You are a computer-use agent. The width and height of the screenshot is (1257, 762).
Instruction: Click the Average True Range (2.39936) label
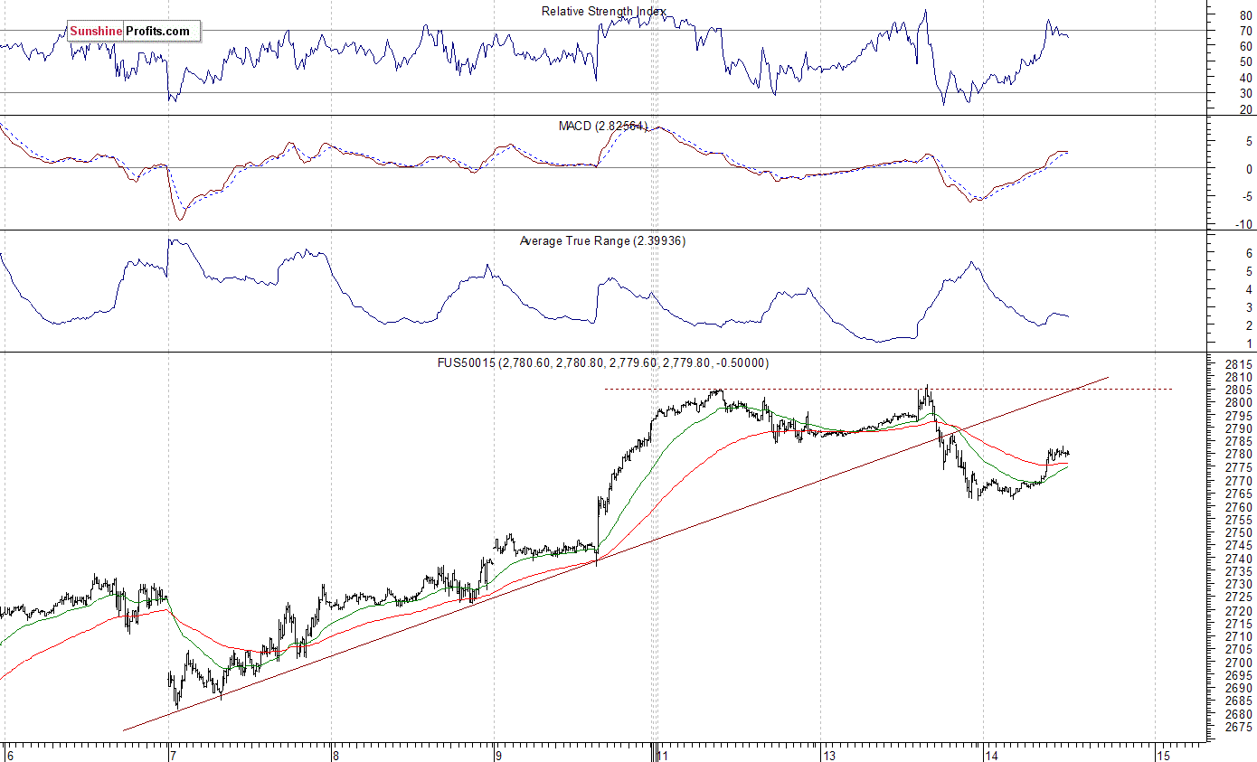pyautogui.click(x=602, y=241)
